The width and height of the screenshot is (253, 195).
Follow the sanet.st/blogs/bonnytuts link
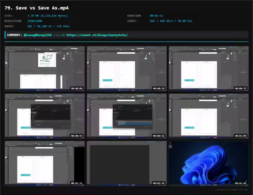click(x=97, y=35)
